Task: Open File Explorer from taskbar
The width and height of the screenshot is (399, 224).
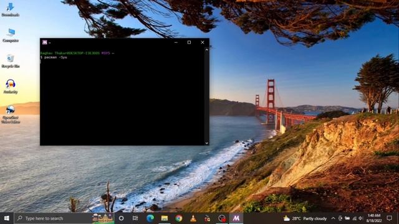Action: pos(165,218)
